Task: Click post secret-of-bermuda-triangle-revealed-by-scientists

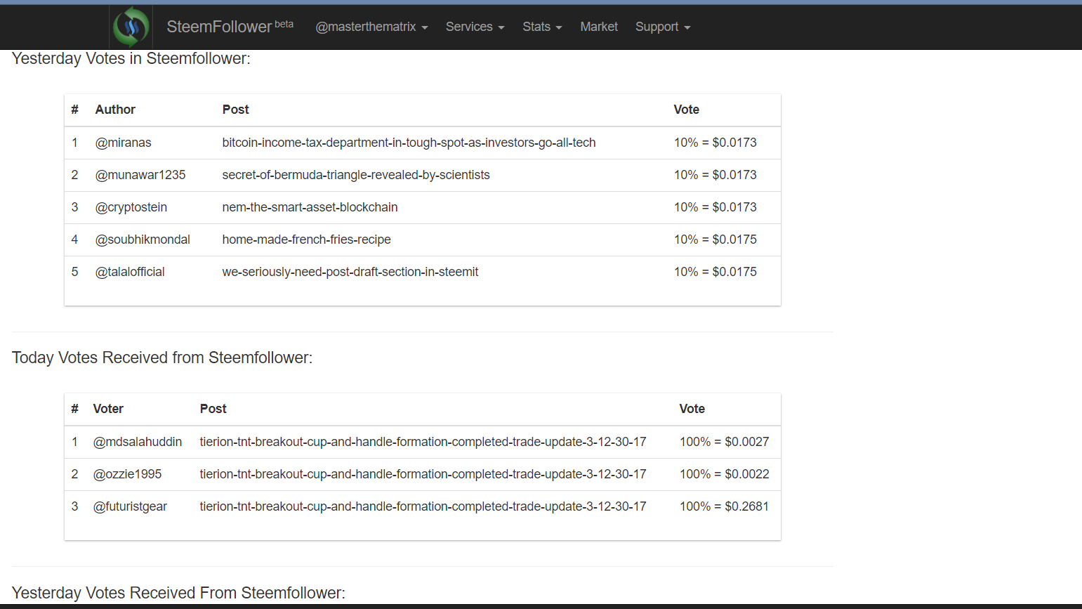Action: coord(356,175)
